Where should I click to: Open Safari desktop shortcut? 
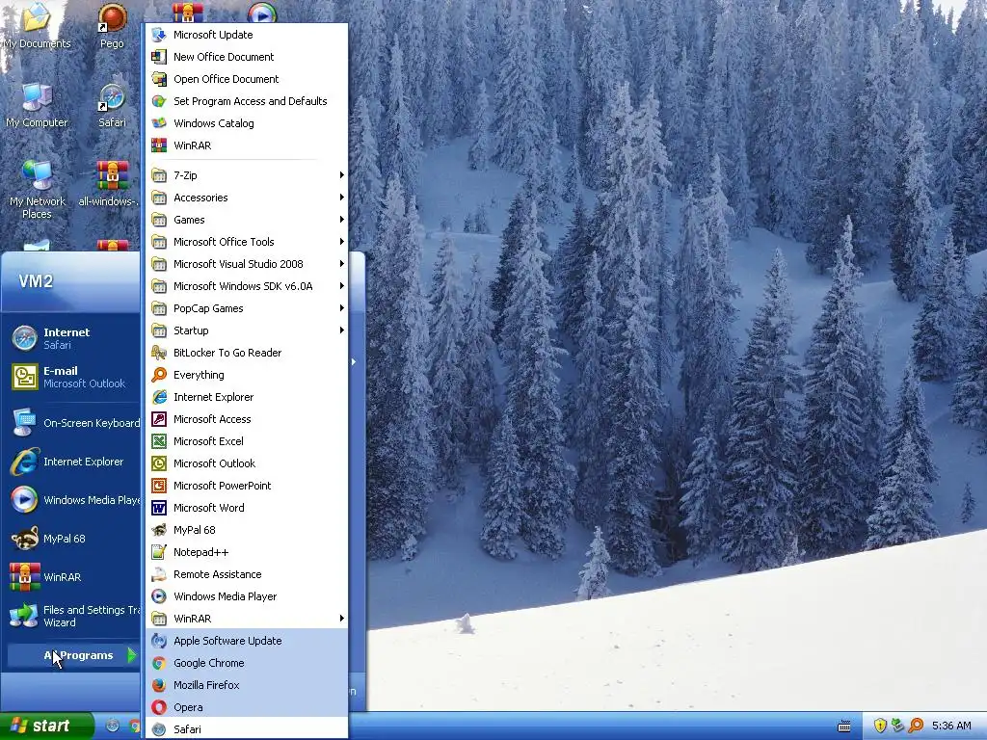click(x=112, y=105)
